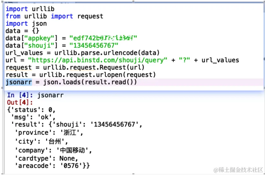Click the 'province': '浙江' output entry
265x175 pixels.
pyautogui.click(x=49, y=133)
